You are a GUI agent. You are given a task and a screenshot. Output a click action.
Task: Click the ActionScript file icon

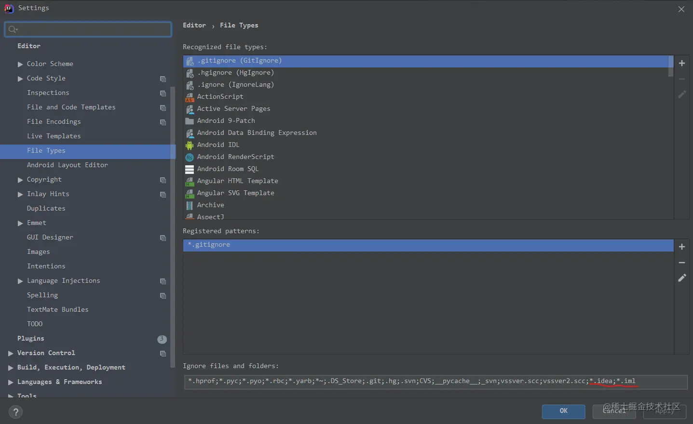coord(190,97)
